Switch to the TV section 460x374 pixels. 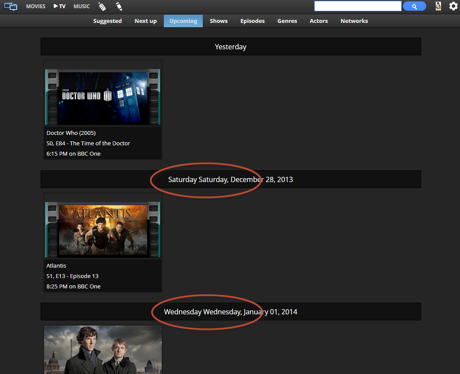pyautogui.click(x=60, y=6)
